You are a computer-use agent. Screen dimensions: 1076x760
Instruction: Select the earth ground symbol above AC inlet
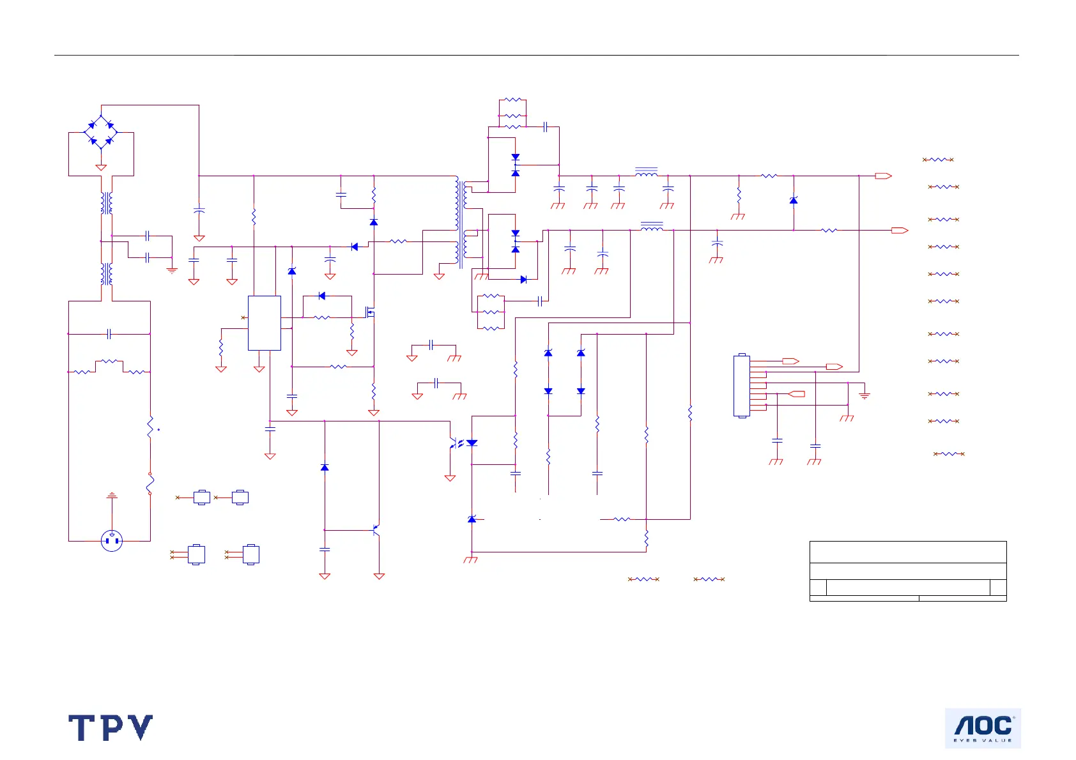tap(112, 495)
